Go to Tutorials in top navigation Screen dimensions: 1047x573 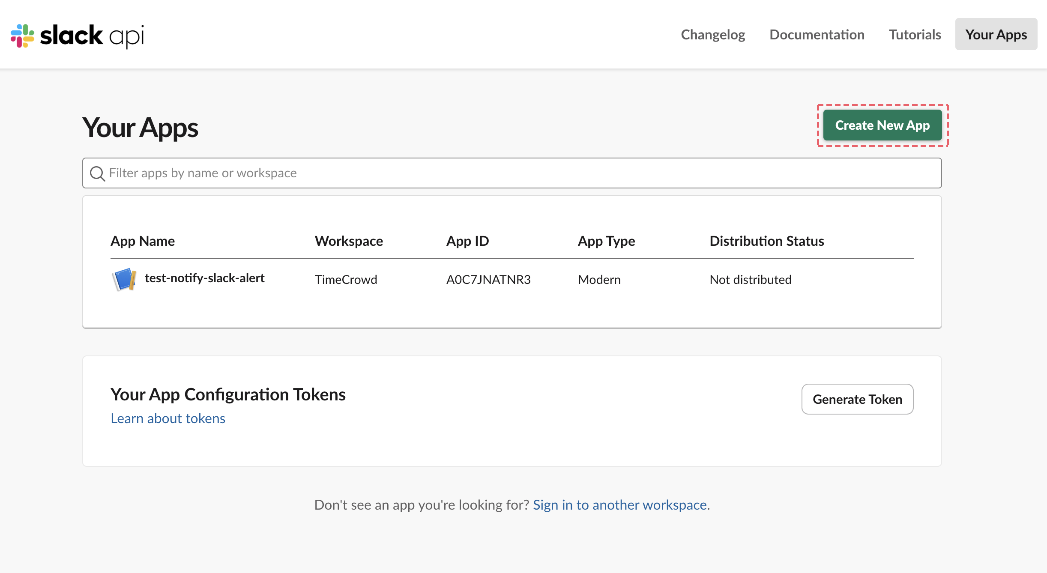(915, 34)
